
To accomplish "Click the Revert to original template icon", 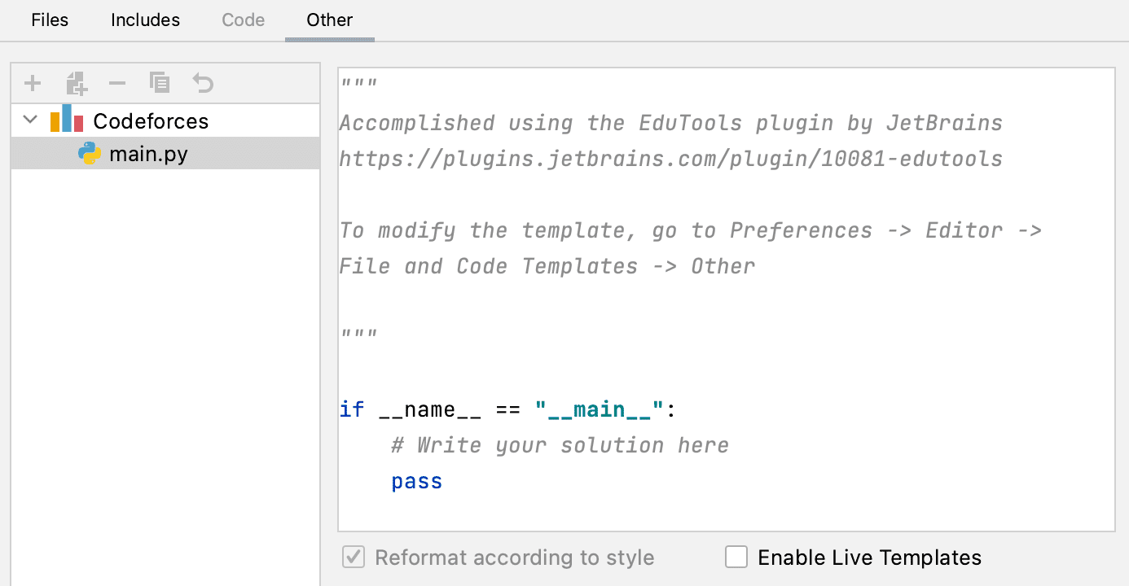I will [x=202, y=83].
